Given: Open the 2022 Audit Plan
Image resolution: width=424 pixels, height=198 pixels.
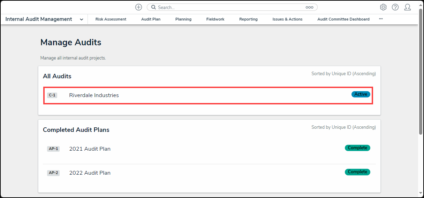Looking at the screenshot, I should [x=90, y=173].
